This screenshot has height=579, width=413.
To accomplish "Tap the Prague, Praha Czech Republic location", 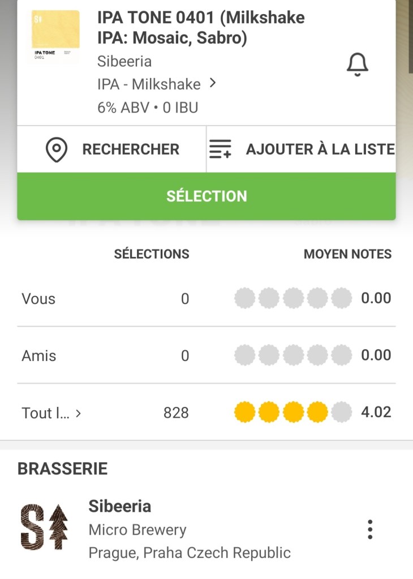I will (x=190, y=552).
